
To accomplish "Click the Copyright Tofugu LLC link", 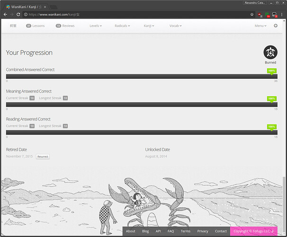I will point(254,231).
